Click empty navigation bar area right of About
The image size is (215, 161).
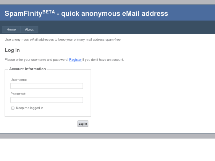(x=124, y=30)
